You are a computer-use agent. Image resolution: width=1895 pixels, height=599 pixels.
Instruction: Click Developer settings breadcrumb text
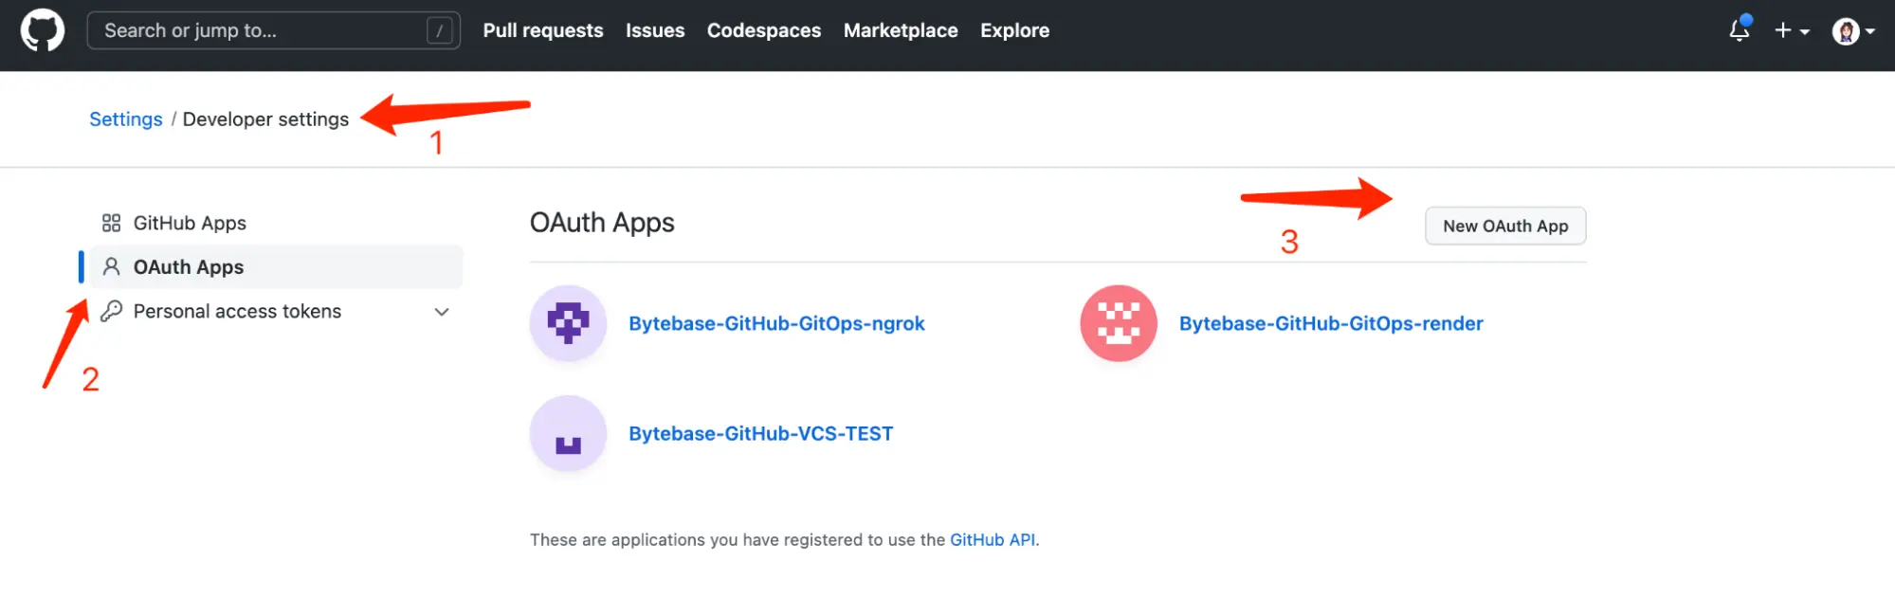click(265, 119)
